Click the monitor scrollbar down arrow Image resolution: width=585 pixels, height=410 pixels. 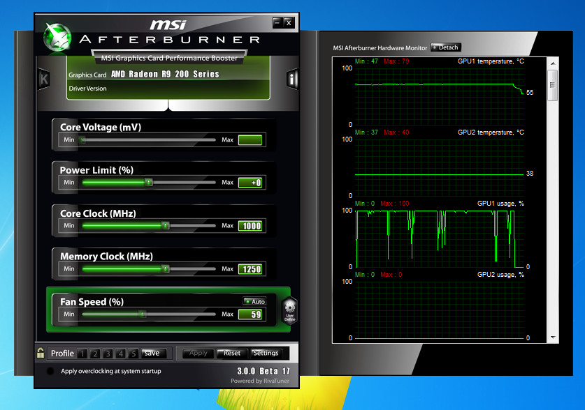pyautogui.click(x=553, y=337)
